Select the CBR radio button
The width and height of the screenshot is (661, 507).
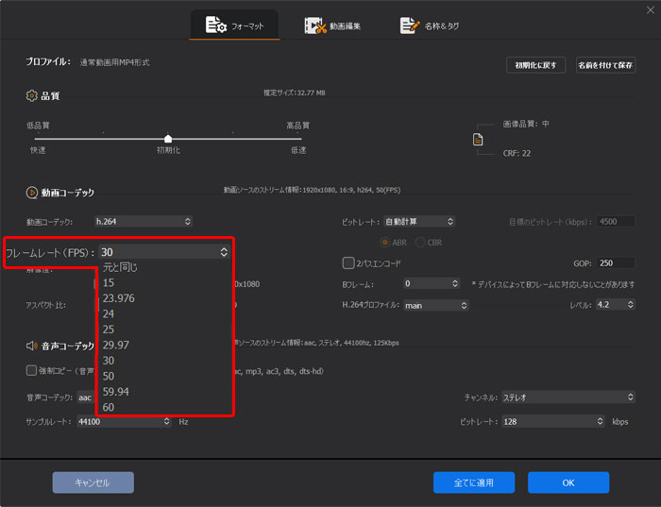(420, 243)
